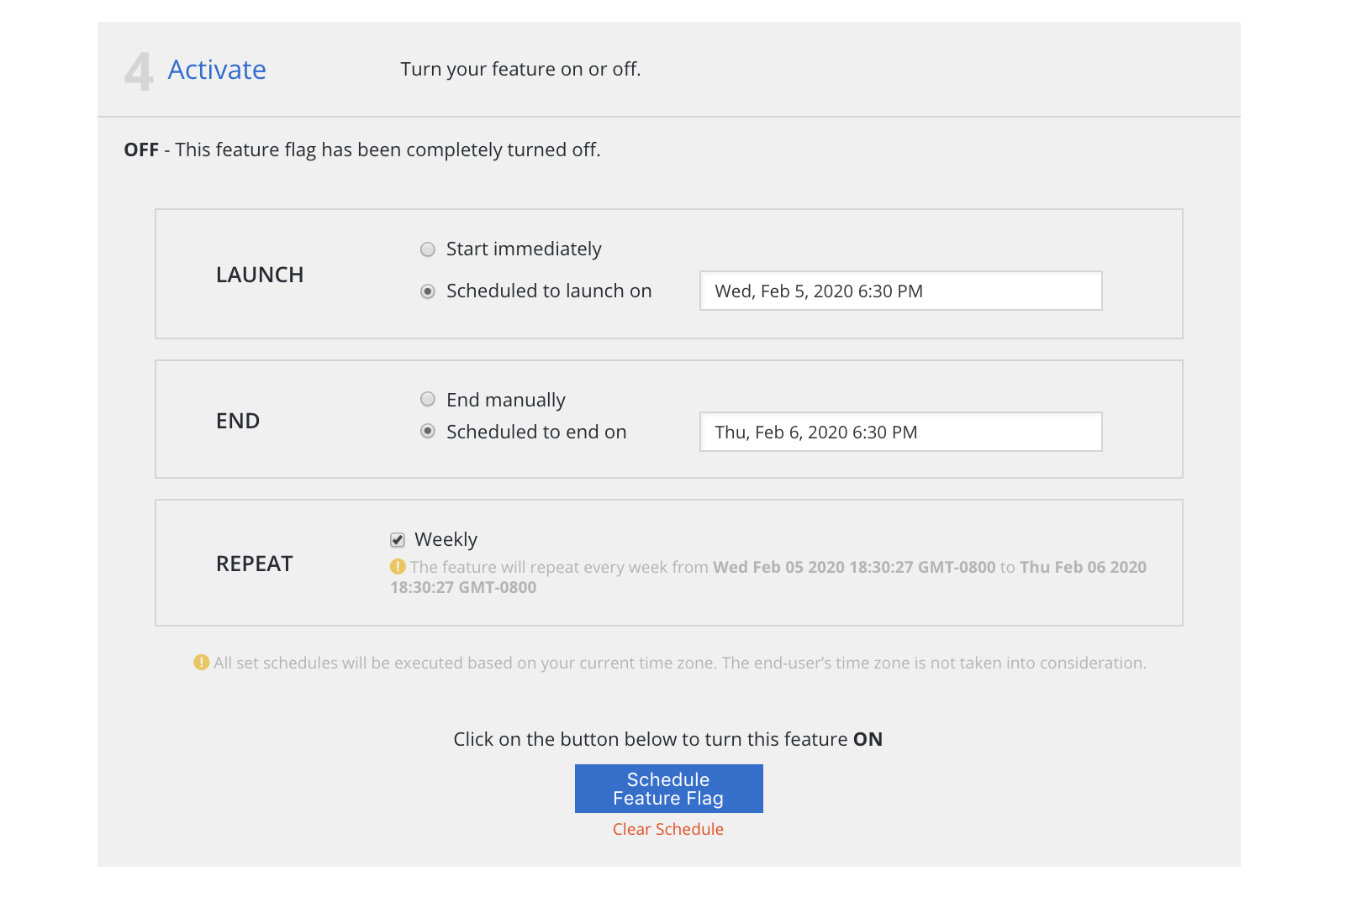Click 'Click on the button below' instruction text
1345x902 pixels.
(x=668, y=739)
